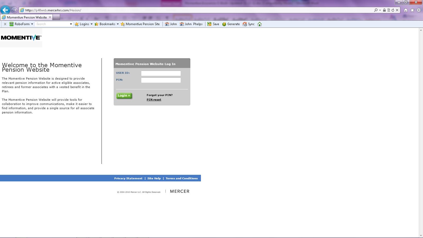Click the RoboForm Save button
Image resolution: width=423 pixels, height=238 pixels.
(213, 24)
